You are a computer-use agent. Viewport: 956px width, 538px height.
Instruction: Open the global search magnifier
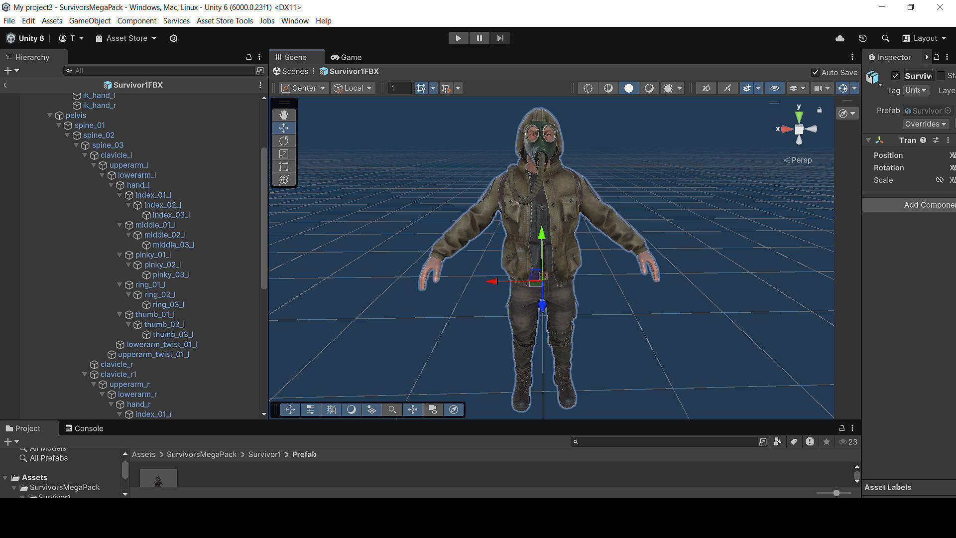point(885,38)
